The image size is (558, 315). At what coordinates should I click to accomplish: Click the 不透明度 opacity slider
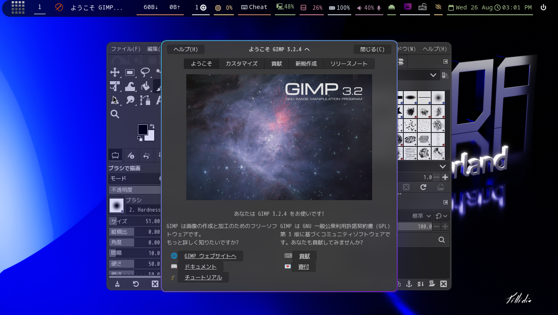pos(135,190)
